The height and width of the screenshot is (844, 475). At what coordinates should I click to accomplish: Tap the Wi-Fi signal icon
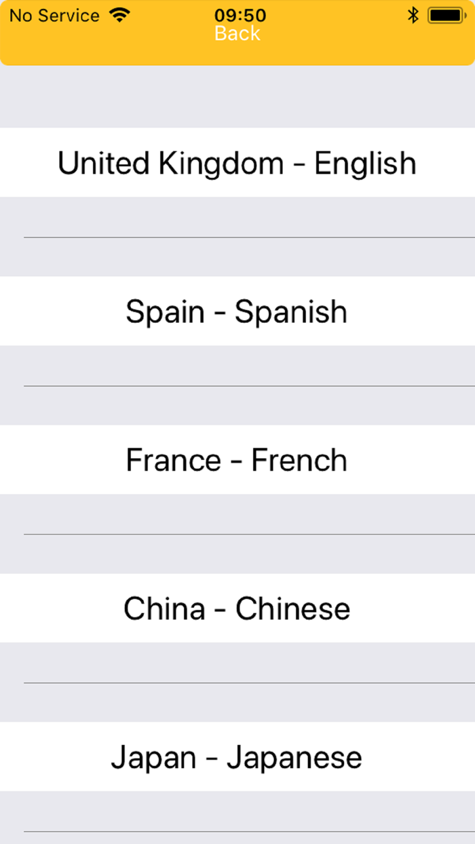point(119,15)
